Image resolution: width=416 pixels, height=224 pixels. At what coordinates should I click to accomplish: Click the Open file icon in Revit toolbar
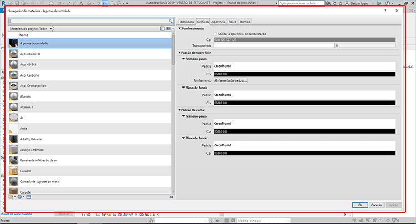11,3
